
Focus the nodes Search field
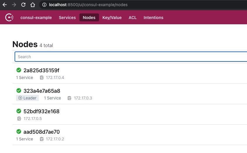[131, 57]
